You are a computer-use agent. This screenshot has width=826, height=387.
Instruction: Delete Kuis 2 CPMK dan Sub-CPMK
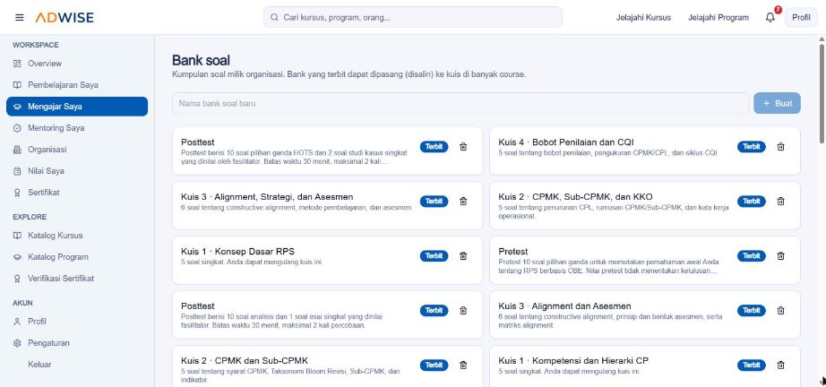[x=463, y=365]
